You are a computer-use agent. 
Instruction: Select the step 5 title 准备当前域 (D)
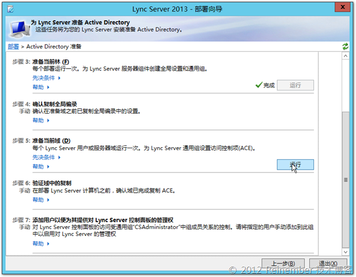click(51, 141)
